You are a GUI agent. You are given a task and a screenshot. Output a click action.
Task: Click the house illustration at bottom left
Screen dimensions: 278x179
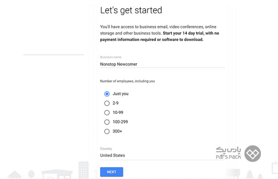point(15,175)
